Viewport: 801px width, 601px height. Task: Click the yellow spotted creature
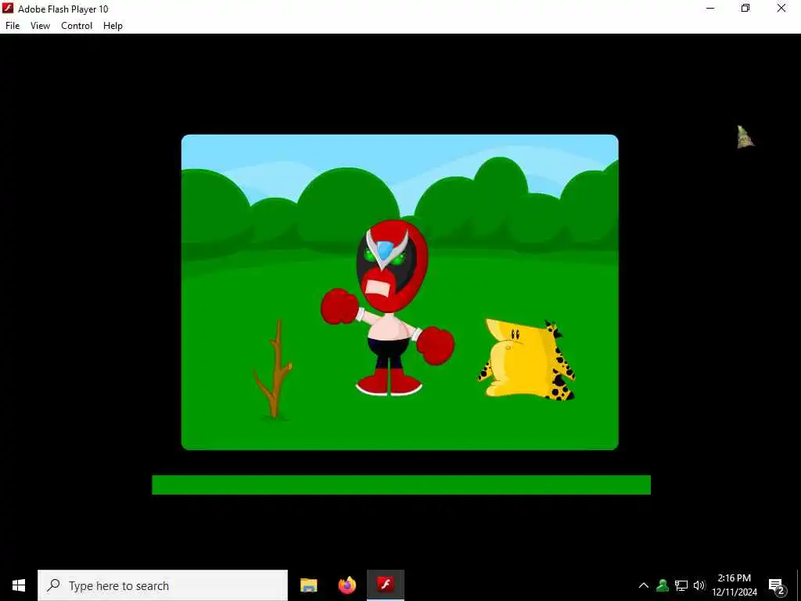click(526, 359)
